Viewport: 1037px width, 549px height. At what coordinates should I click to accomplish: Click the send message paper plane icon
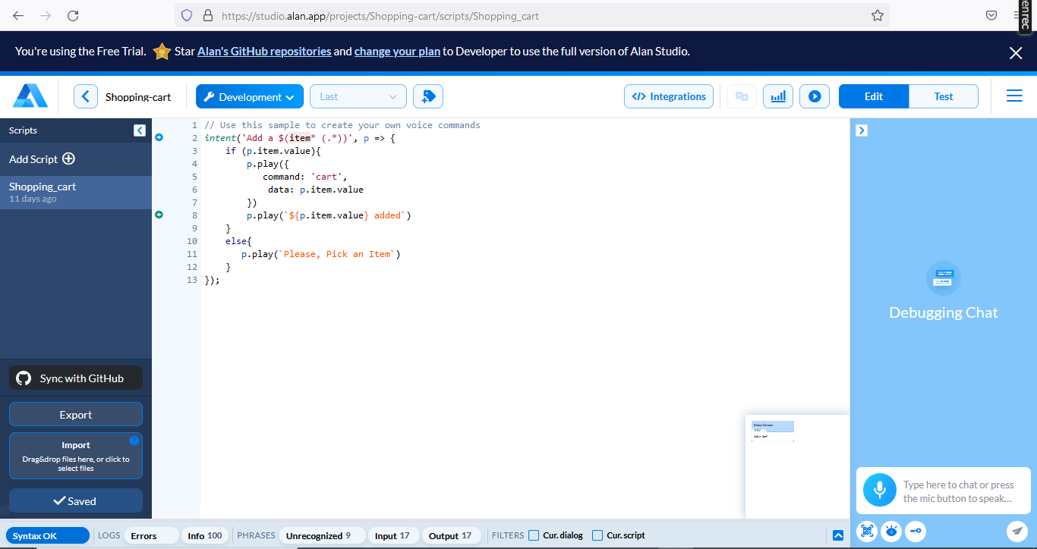(1017, 532)
